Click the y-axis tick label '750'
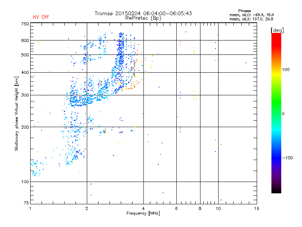The width and height of the screenshot is (302, 227). pyautogui.click(x=25, y=24)
